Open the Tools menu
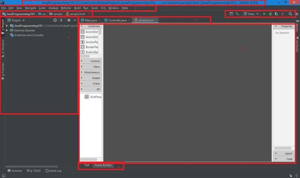The width and height of the screenshot is (300, 178). [x=95, y=8]
